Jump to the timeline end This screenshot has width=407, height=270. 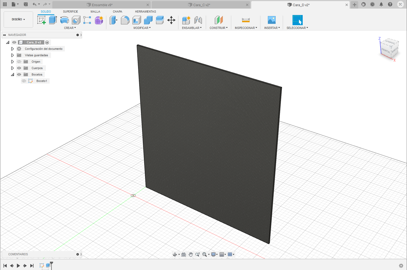(32, 266)
